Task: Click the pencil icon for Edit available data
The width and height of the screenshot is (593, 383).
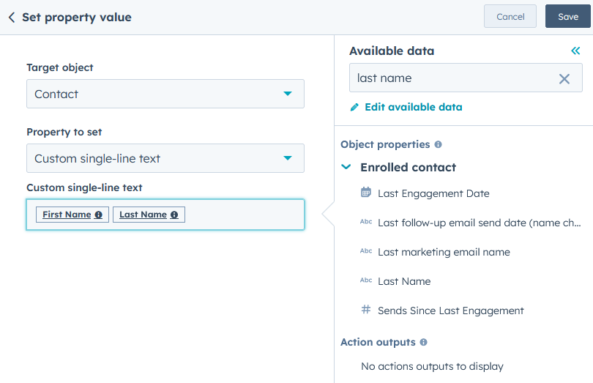Action: pos(355,107)
